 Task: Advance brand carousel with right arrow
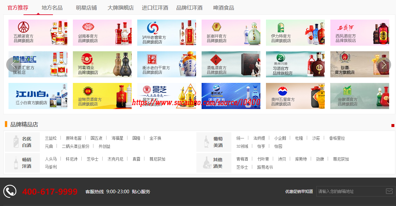(x=384, y=65)
